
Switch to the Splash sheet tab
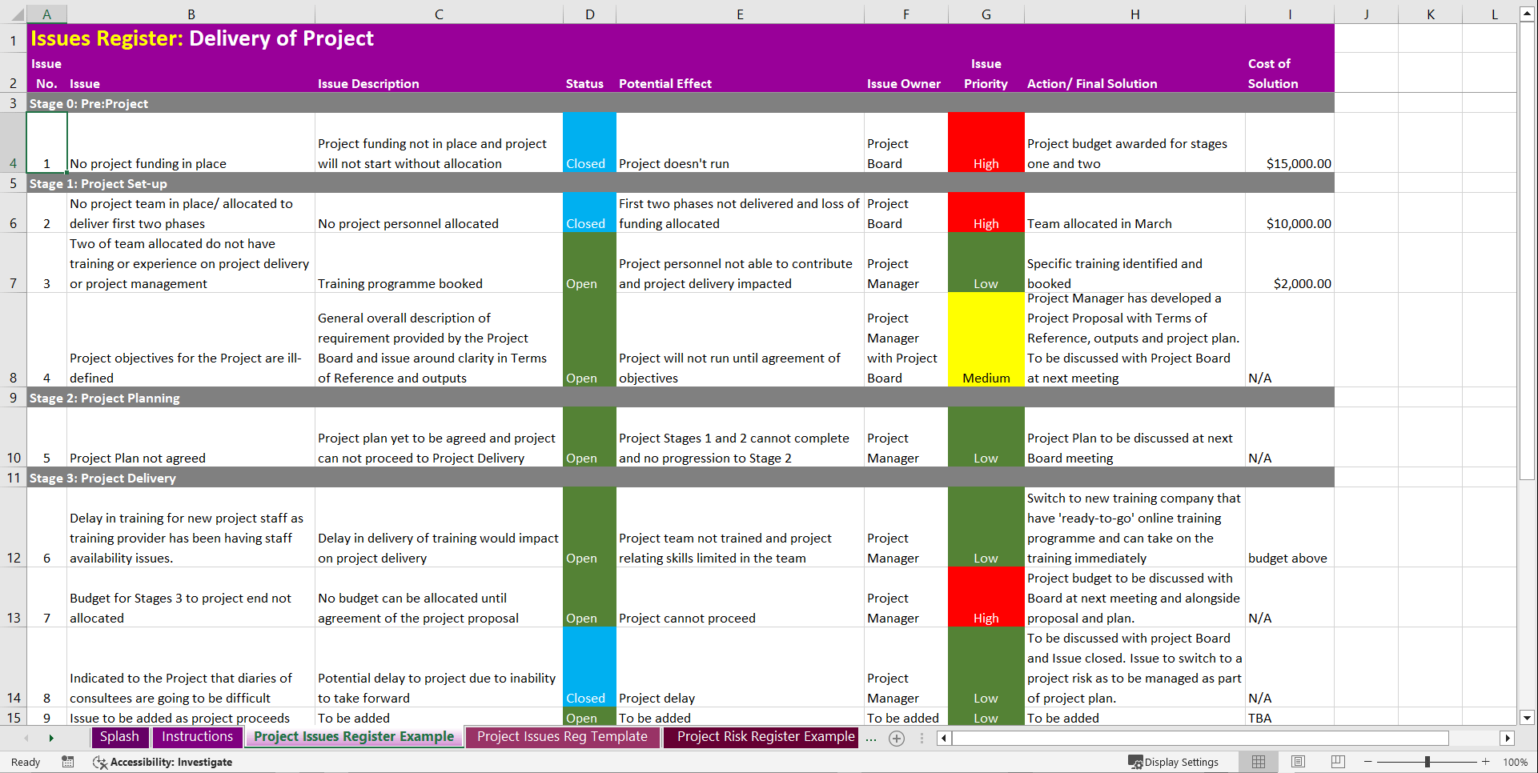pyautogui.click(x=119, y=737)
